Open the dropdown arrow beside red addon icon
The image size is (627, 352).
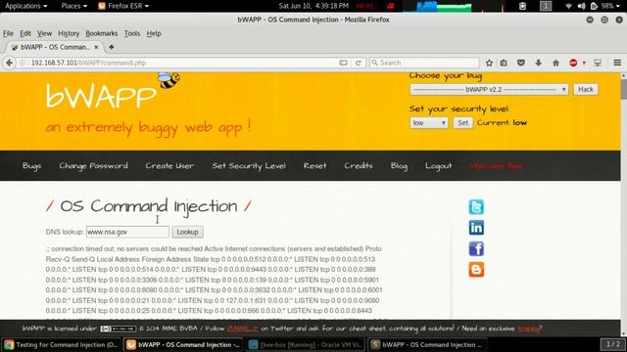584,63
